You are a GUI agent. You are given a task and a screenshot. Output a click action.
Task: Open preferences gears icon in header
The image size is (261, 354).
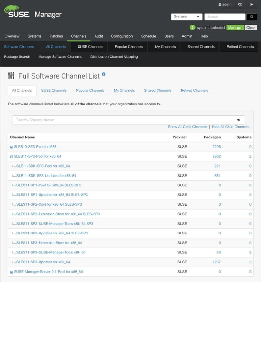pos(240,5)
